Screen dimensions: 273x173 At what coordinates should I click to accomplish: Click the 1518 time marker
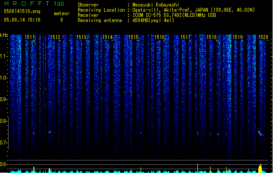[x=211, y=37]
